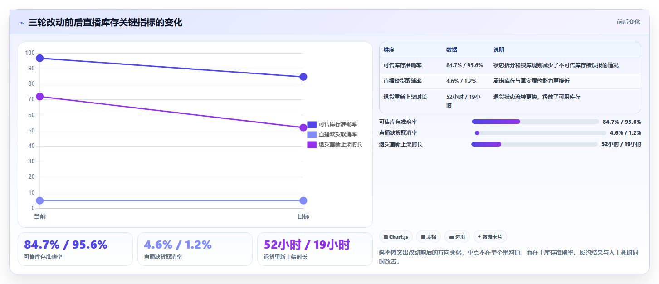Screen dimensions: 659x284
Task: Click the 4.6% / 1.2% stat card
Action: 195,249
